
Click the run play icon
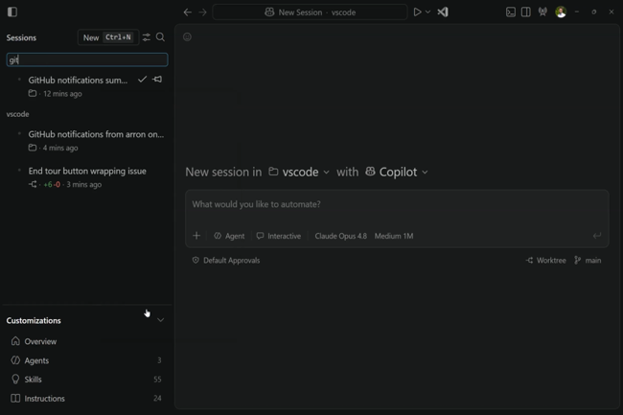coord(417,12)
